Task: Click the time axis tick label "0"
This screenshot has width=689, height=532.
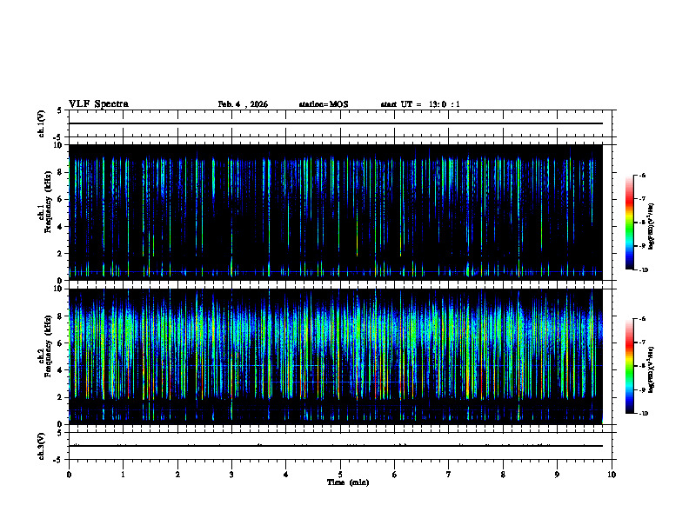Action: pos(69,475)
